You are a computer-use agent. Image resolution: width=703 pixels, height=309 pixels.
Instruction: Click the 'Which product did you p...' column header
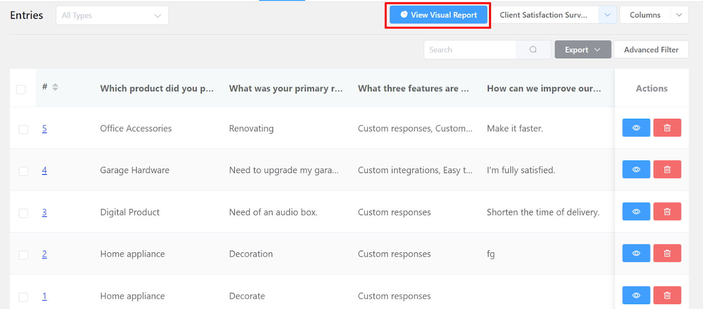coord(157,88)
